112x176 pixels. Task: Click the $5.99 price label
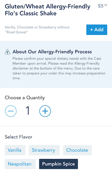tap(102, 6)
